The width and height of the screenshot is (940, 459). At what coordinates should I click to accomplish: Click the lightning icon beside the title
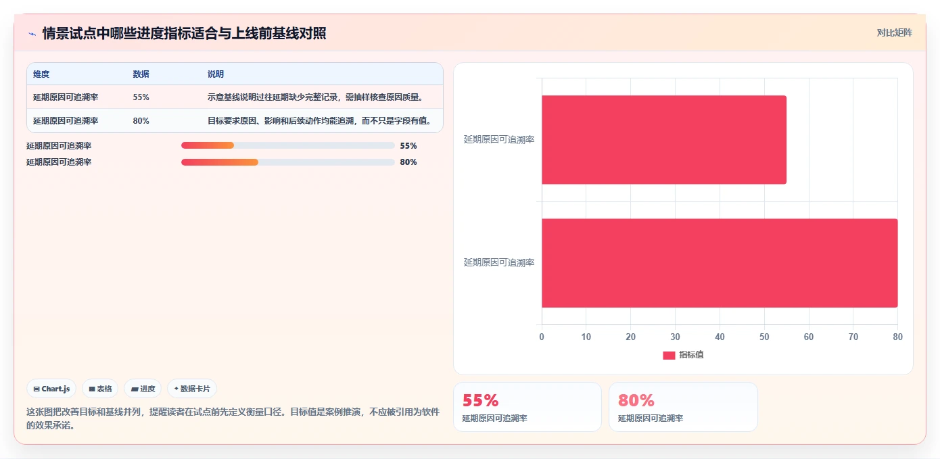coord(32,34)
